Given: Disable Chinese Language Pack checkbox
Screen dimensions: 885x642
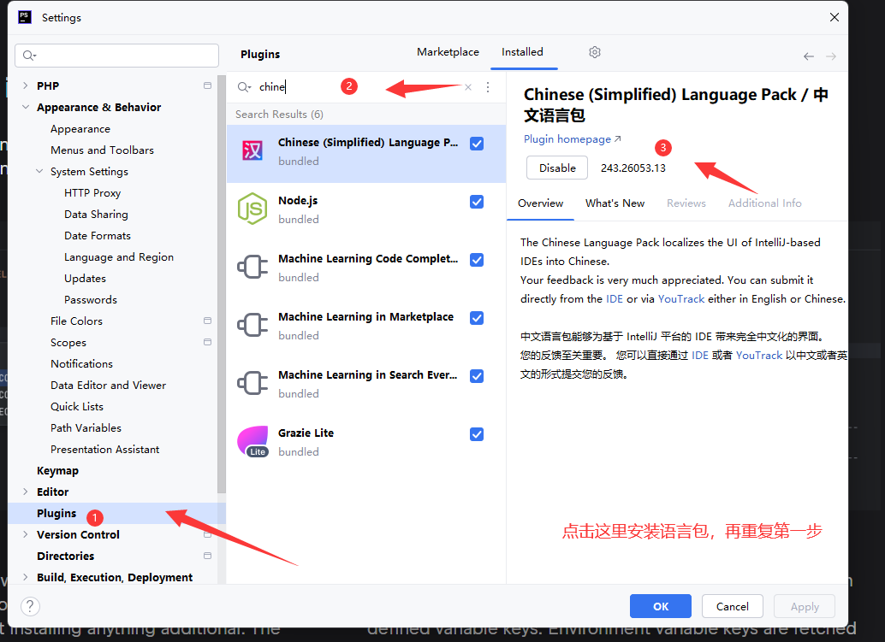Looking at the screenshot, I should 477,144.
